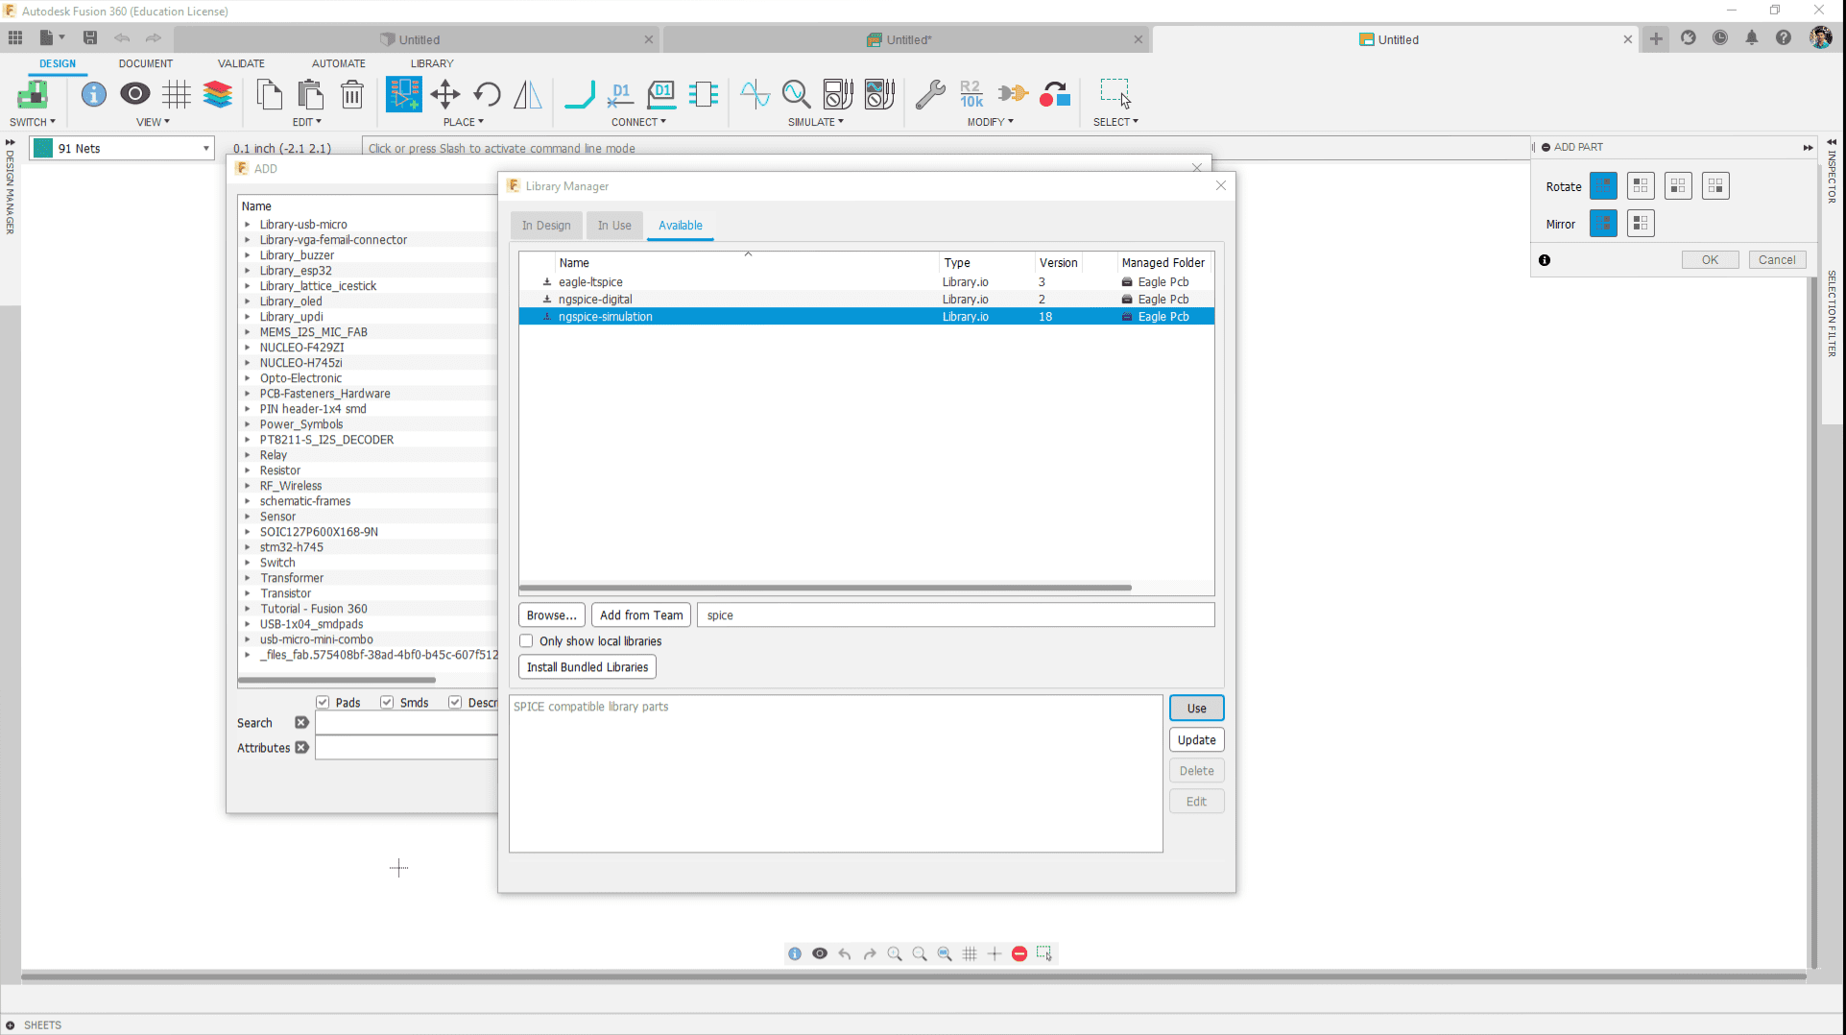Switch to the In Use tab

point(614,225)
